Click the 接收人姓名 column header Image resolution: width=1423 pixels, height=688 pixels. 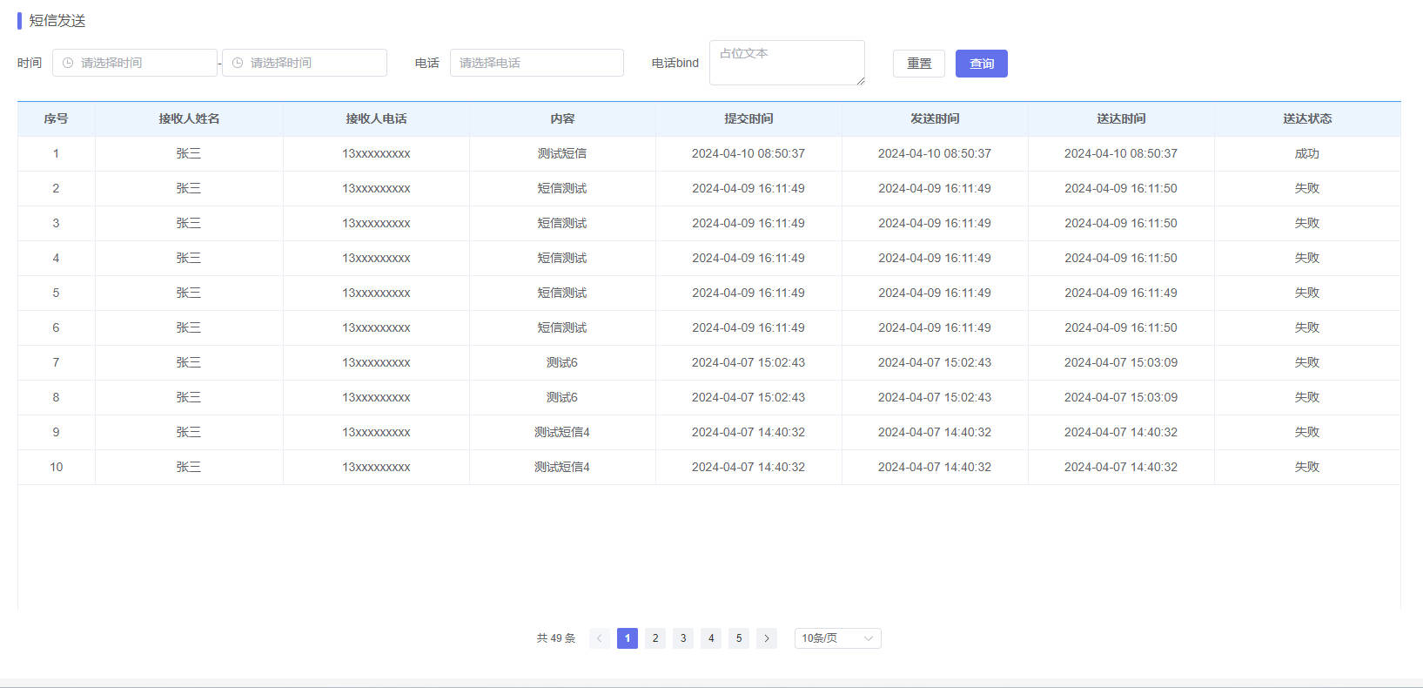(x=189, y=118)
